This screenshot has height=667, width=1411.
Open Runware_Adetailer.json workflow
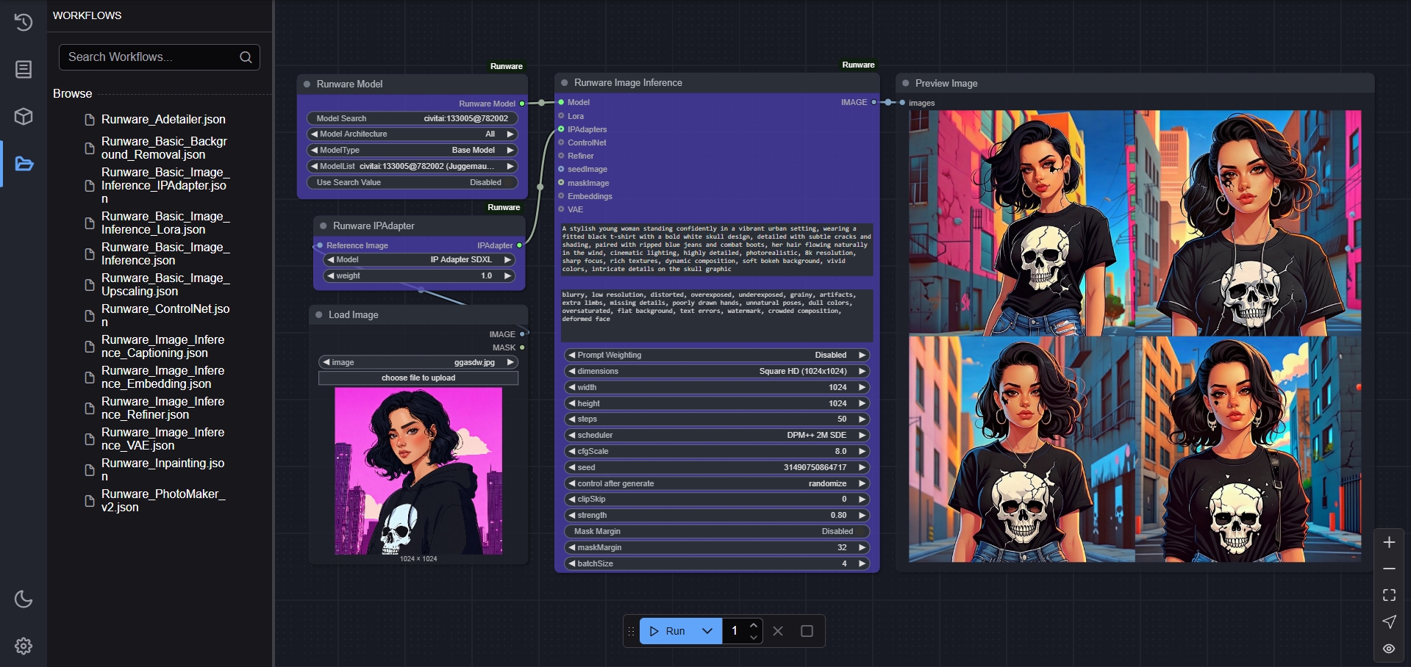163,119
